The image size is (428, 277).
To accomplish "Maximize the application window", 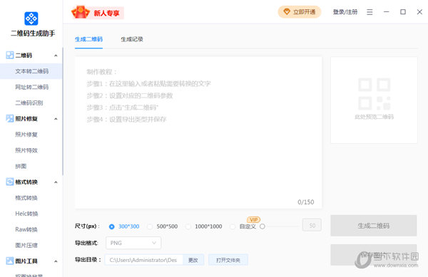I will click(x=403, y=12).
